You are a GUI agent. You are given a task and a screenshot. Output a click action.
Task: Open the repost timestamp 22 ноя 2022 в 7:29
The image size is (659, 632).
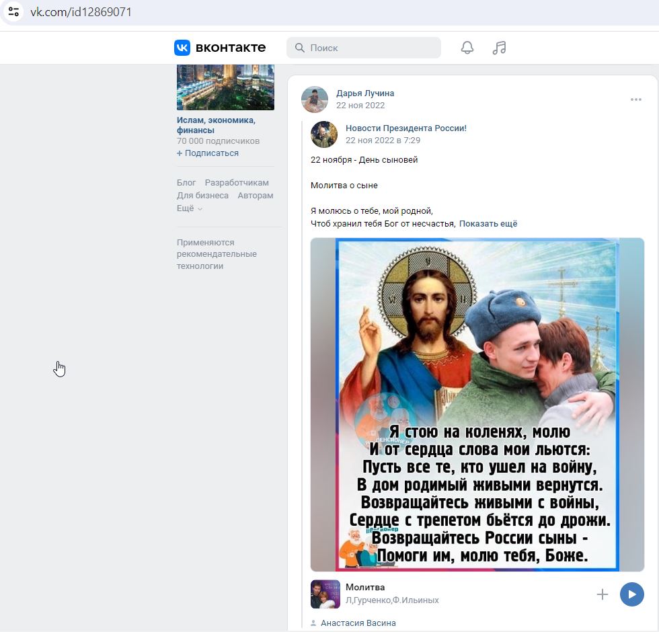click(x=383, y=141)
